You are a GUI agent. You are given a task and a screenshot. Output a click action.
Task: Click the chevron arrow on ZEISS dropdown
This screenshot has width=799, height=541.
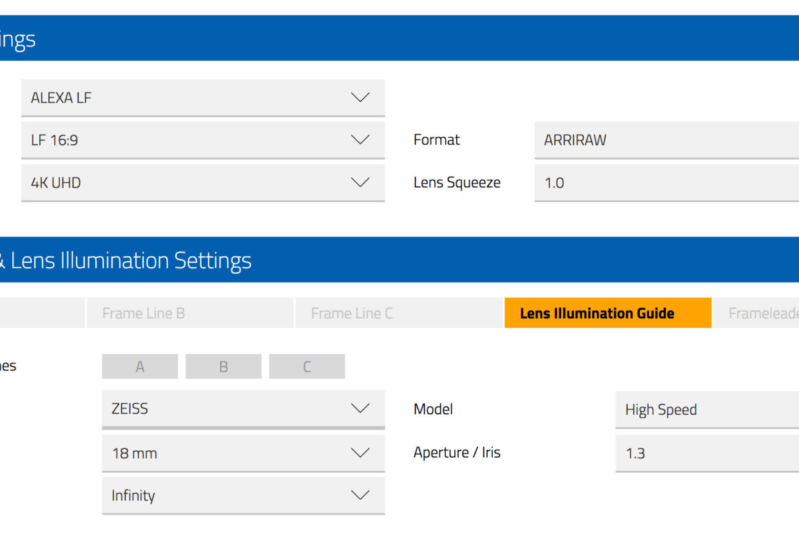coord(360,408)
